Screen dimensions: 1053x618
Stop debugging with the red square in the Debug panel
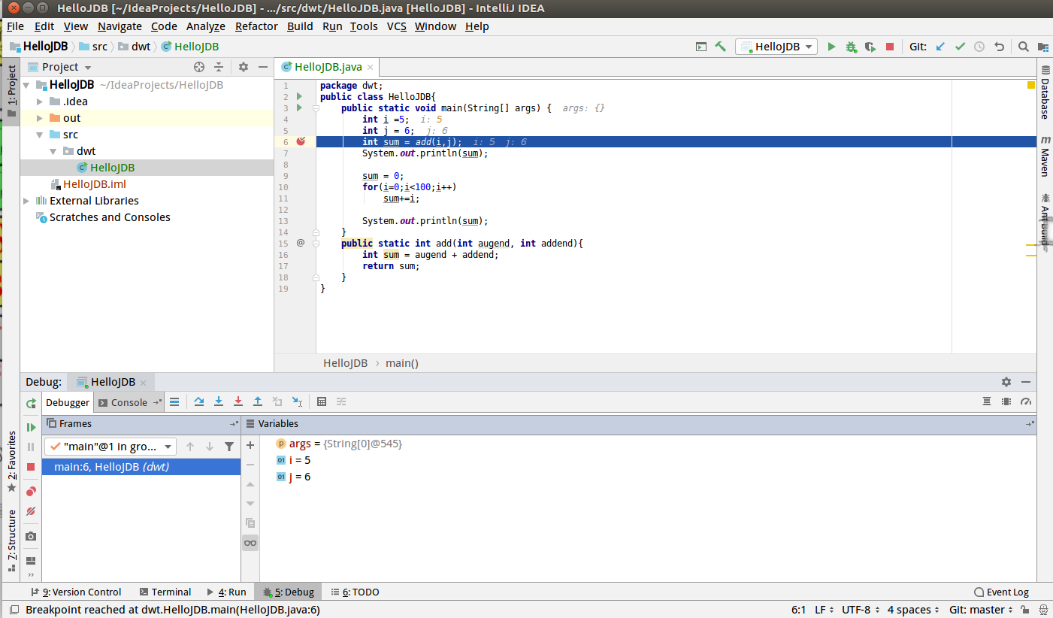point(31,467)
